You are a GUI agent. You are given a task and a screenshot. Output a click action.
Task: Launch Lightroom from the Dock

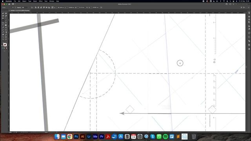coord(89,137)
